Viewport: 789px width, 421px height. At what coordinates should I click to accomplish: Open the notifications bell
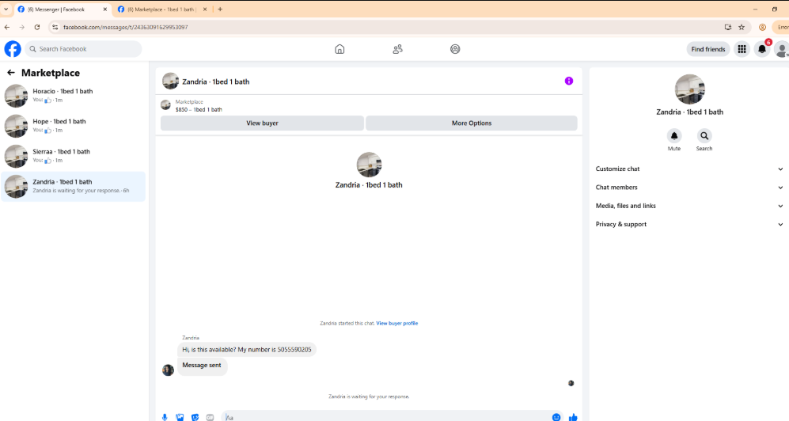point(762,49)
